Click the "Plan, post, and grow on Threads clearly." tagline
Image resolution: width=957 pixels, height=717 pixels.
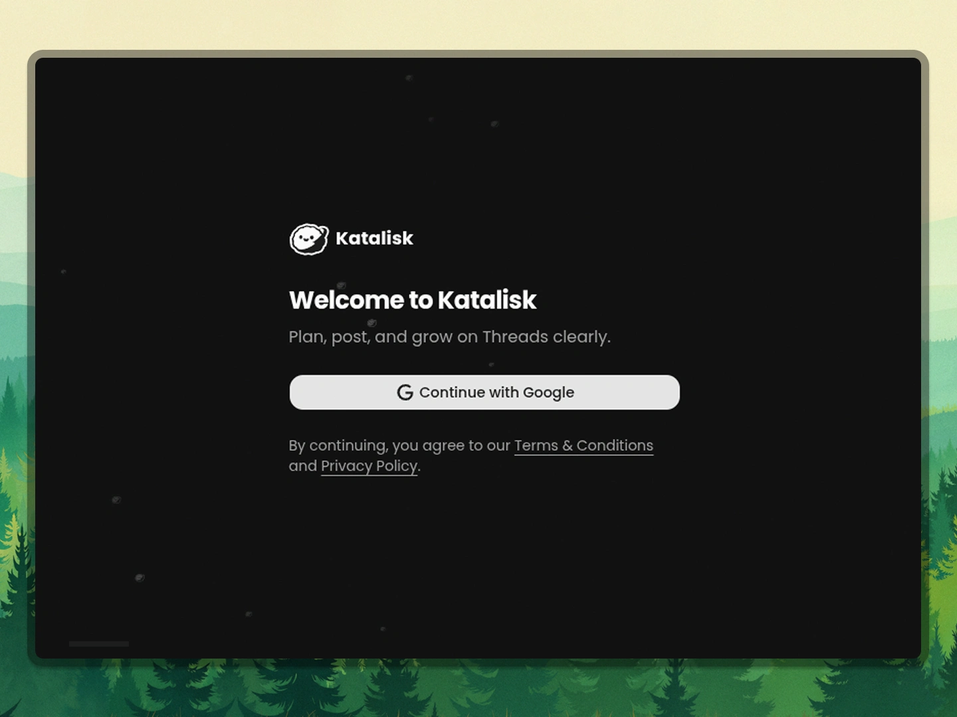click(449, 337)
